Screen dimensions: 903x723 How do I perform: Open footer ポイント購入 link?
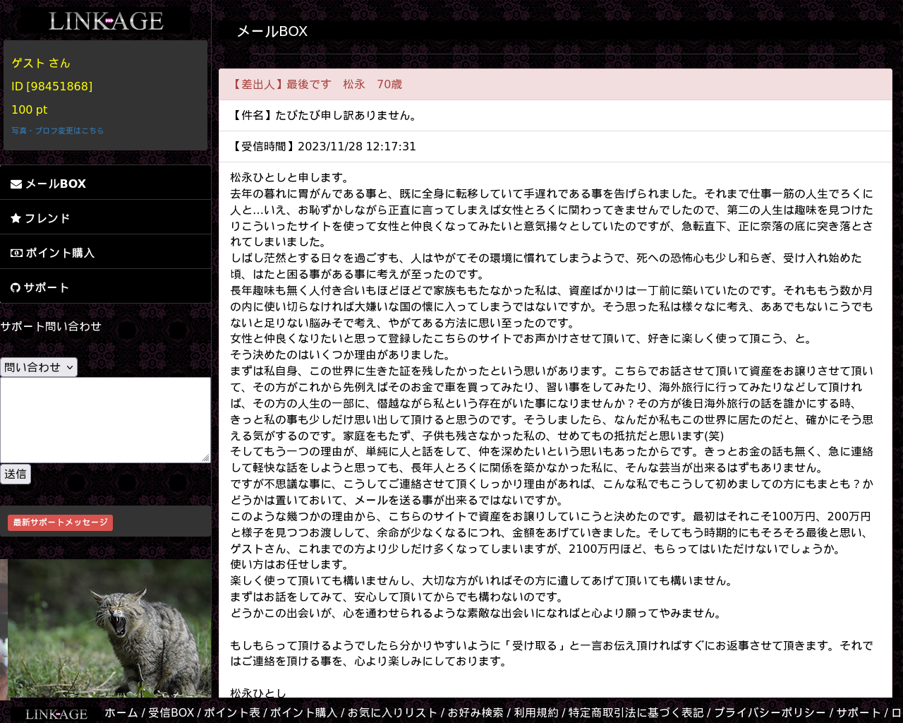point(304,712)
